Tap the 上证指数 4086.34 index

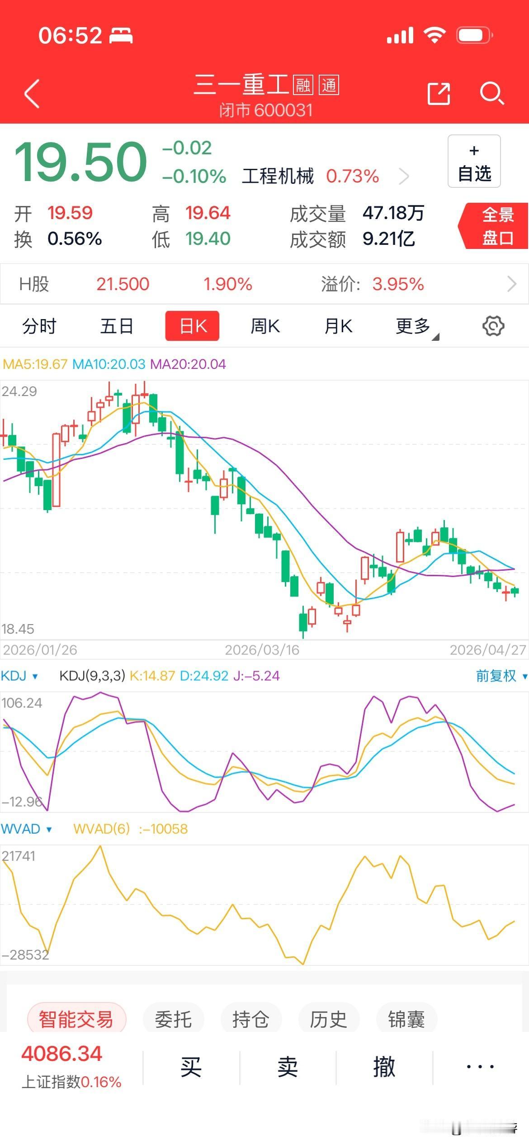[x=71, y=1067]
